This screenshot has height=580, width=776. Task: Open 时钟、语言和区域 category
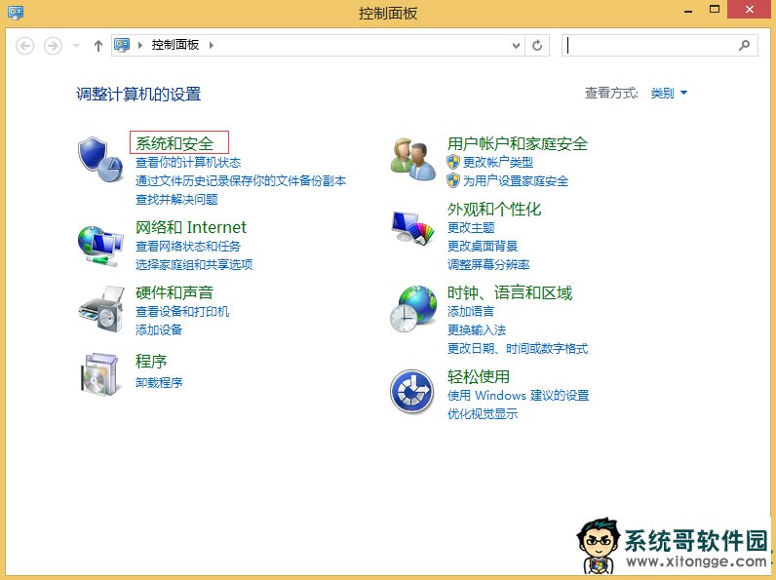510,292
